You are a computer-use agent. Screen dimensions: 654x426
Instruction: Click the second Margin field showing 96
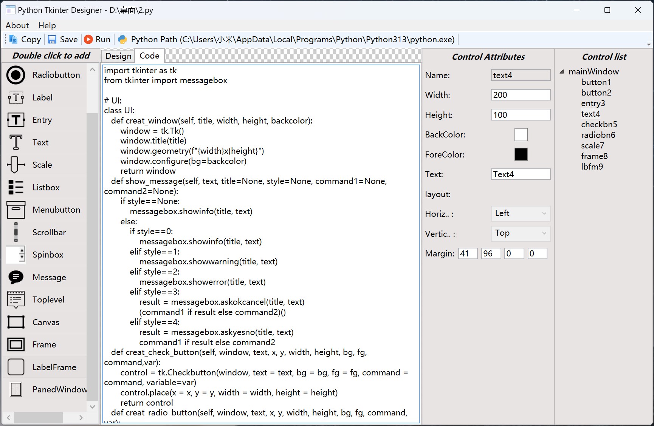(491, 253)
